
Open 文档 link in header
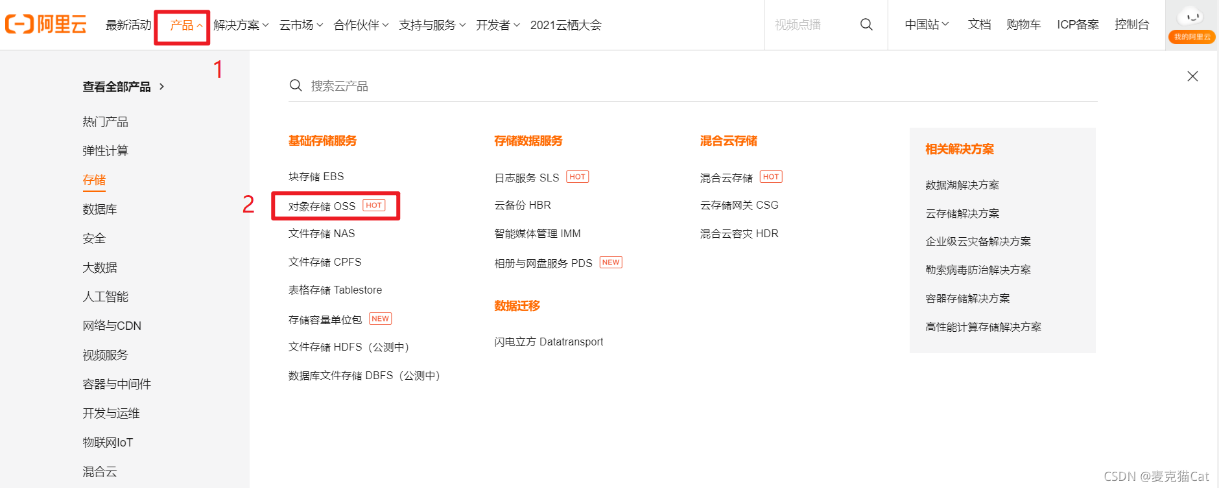pyautogui.click(x=979, y=25)
